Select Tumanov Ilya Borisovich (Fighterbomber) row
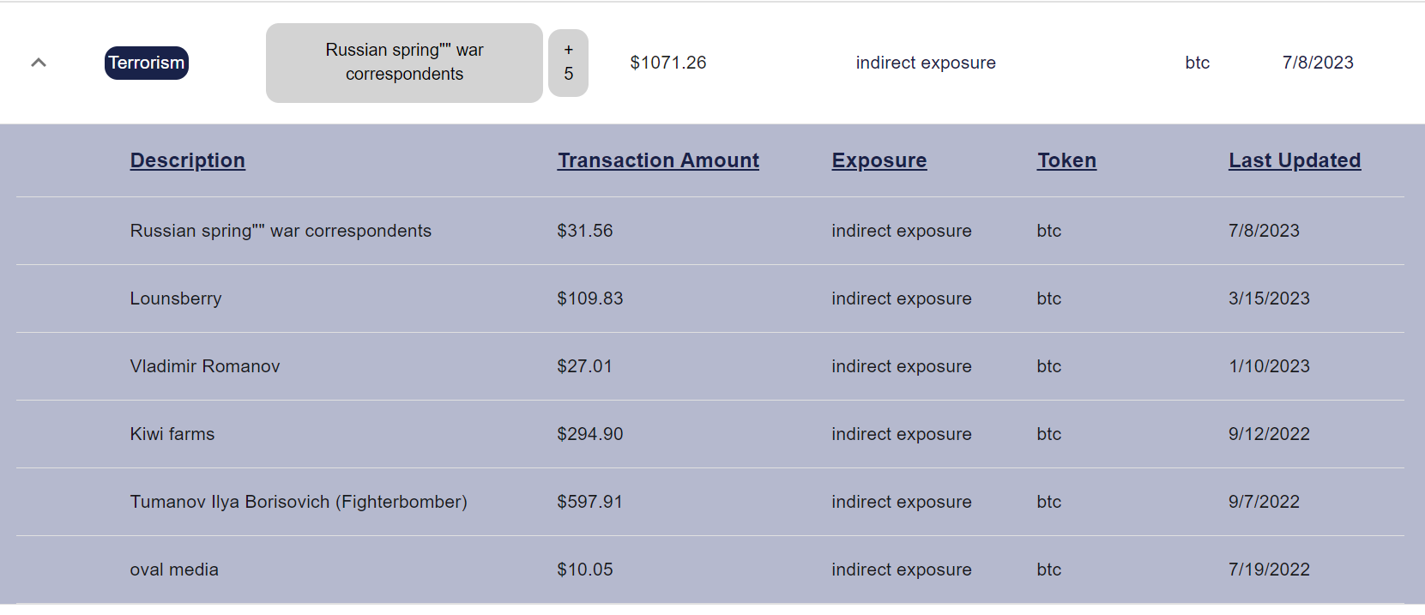Viewport: 1425px width, 615px height. point(299,502)
